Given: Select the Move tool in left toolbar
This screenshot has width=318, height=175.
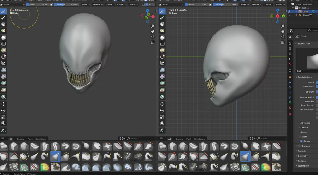Looking at the screenshot, I should coord(4,104).
